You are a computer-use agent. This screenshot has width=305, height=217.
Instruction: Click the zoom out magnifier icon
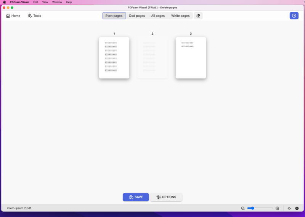(x=243, y=208)
